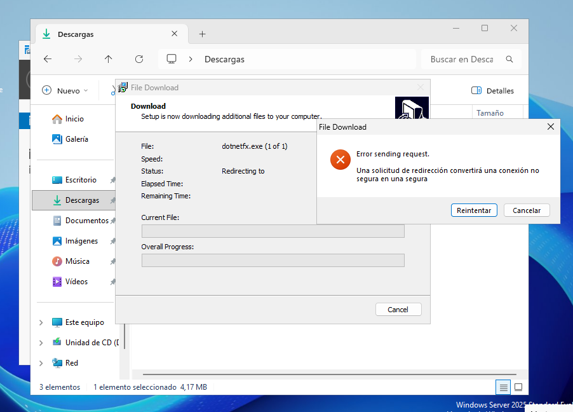Add a new Explorer tab
This screenshot has height=412, width=573.
click(x=202, y=34)
